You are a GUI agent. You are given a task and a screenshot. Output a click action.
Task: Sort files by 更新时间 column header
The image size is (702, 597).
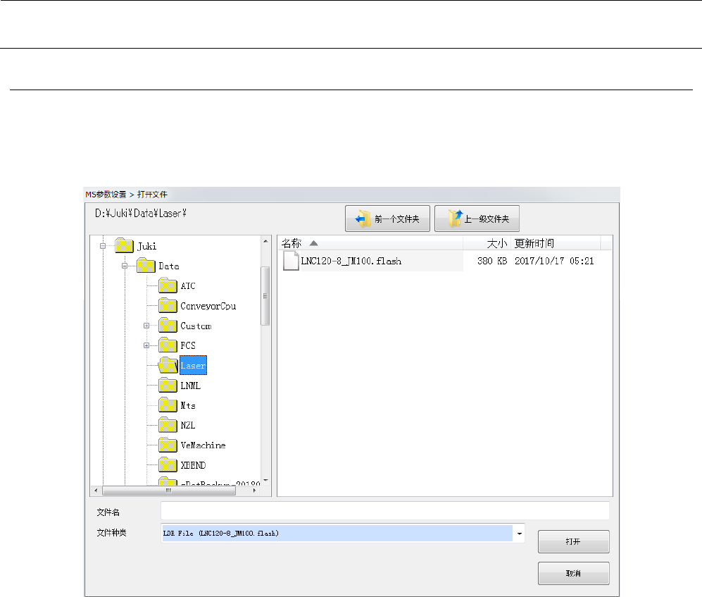click(555, 243)
